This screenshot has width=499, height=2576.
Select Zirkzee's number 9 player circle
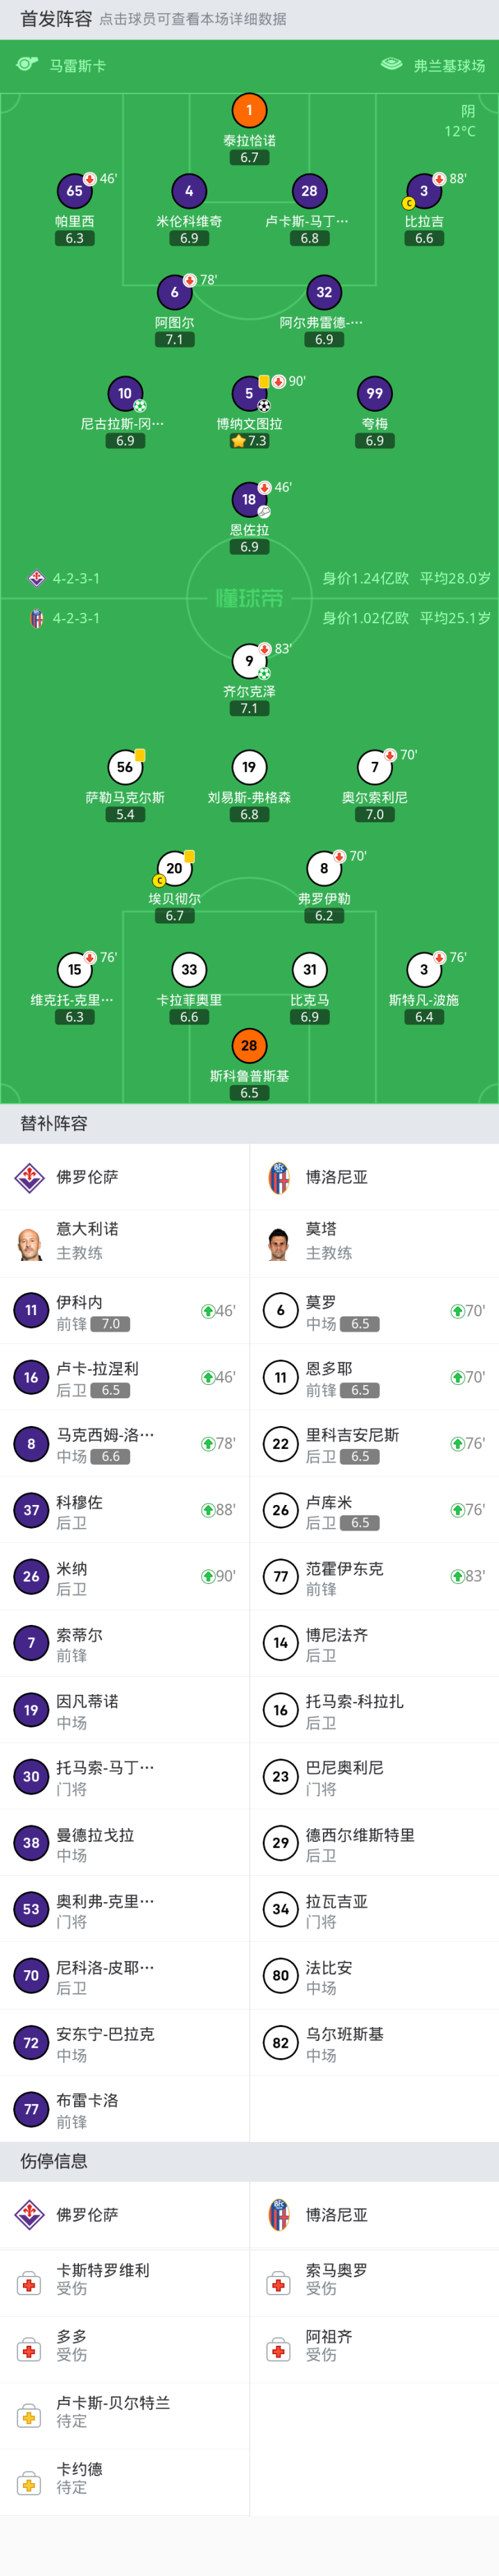pos(249,661)
